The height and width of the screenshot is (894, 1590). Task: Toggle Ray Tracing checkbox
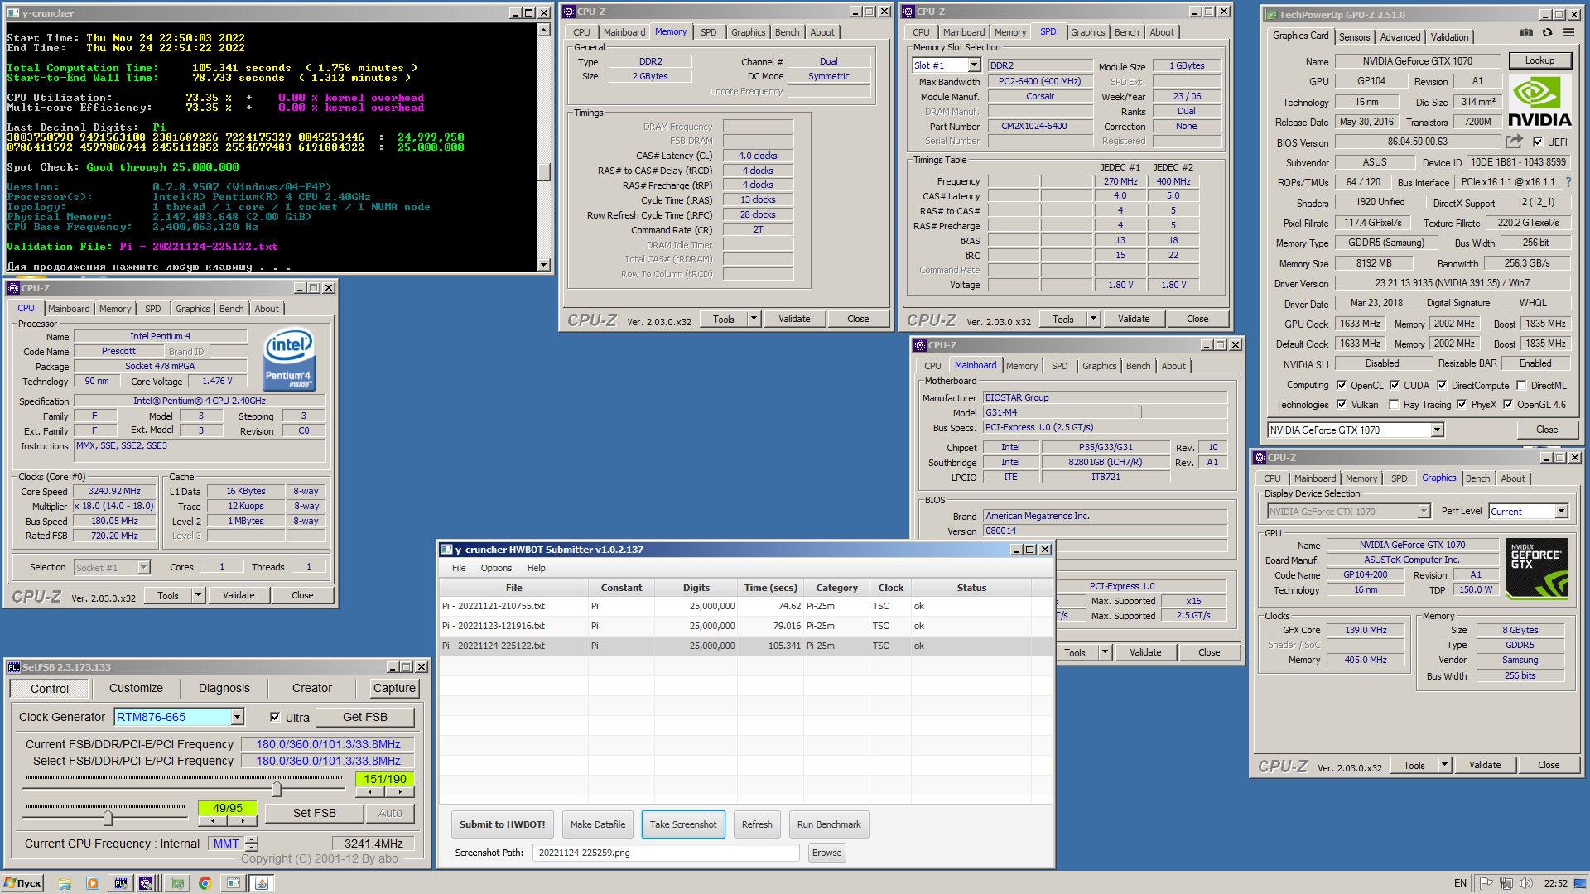point(1394,404)
